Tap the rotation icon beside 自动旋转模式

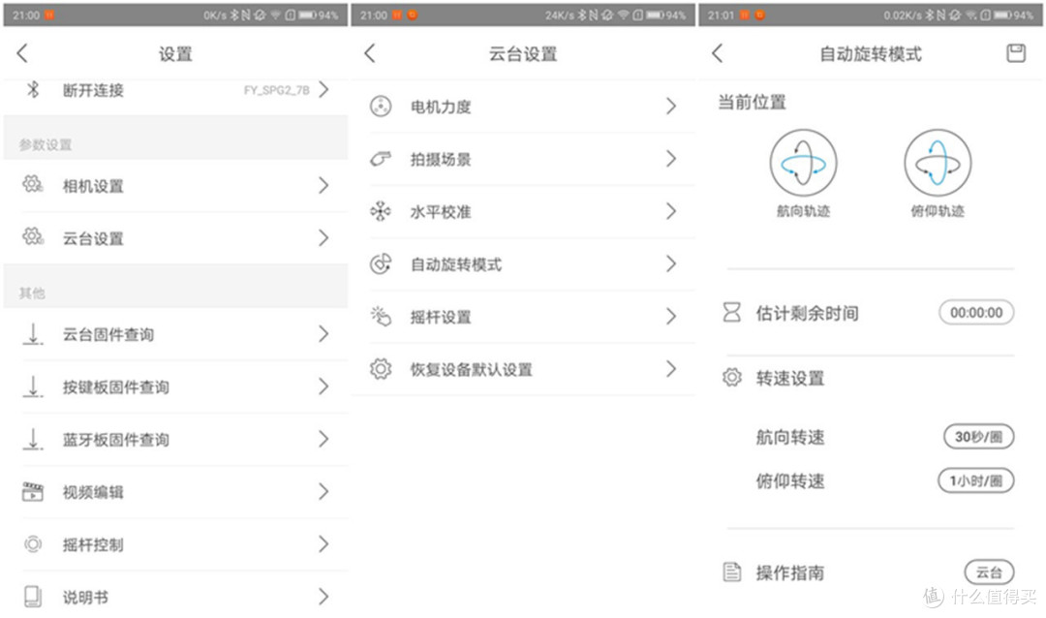click(x=381, y=264)
